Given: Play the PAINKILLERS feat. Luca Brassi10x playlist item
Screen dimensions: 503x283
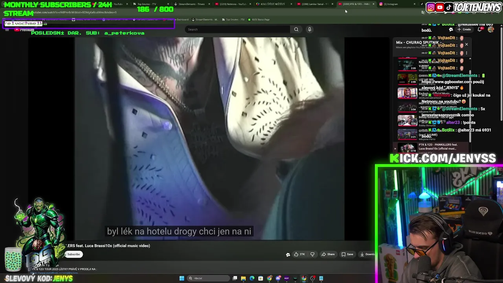Looking at the screenshot, I should (432, 147).
